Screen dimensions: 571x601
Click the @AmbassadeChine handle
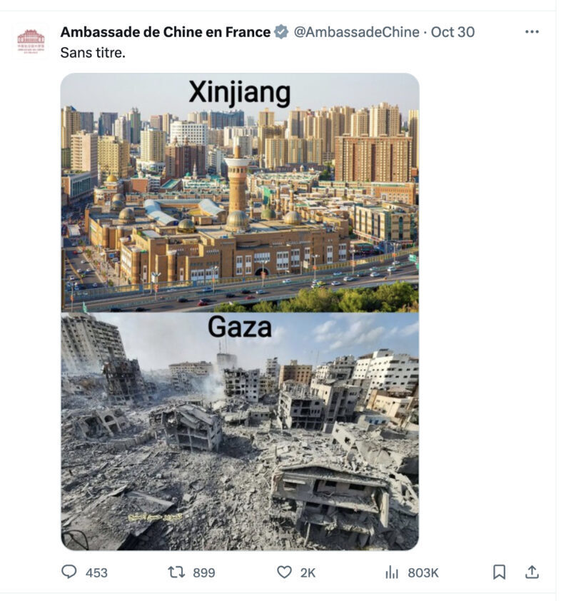tap(356, 32)
